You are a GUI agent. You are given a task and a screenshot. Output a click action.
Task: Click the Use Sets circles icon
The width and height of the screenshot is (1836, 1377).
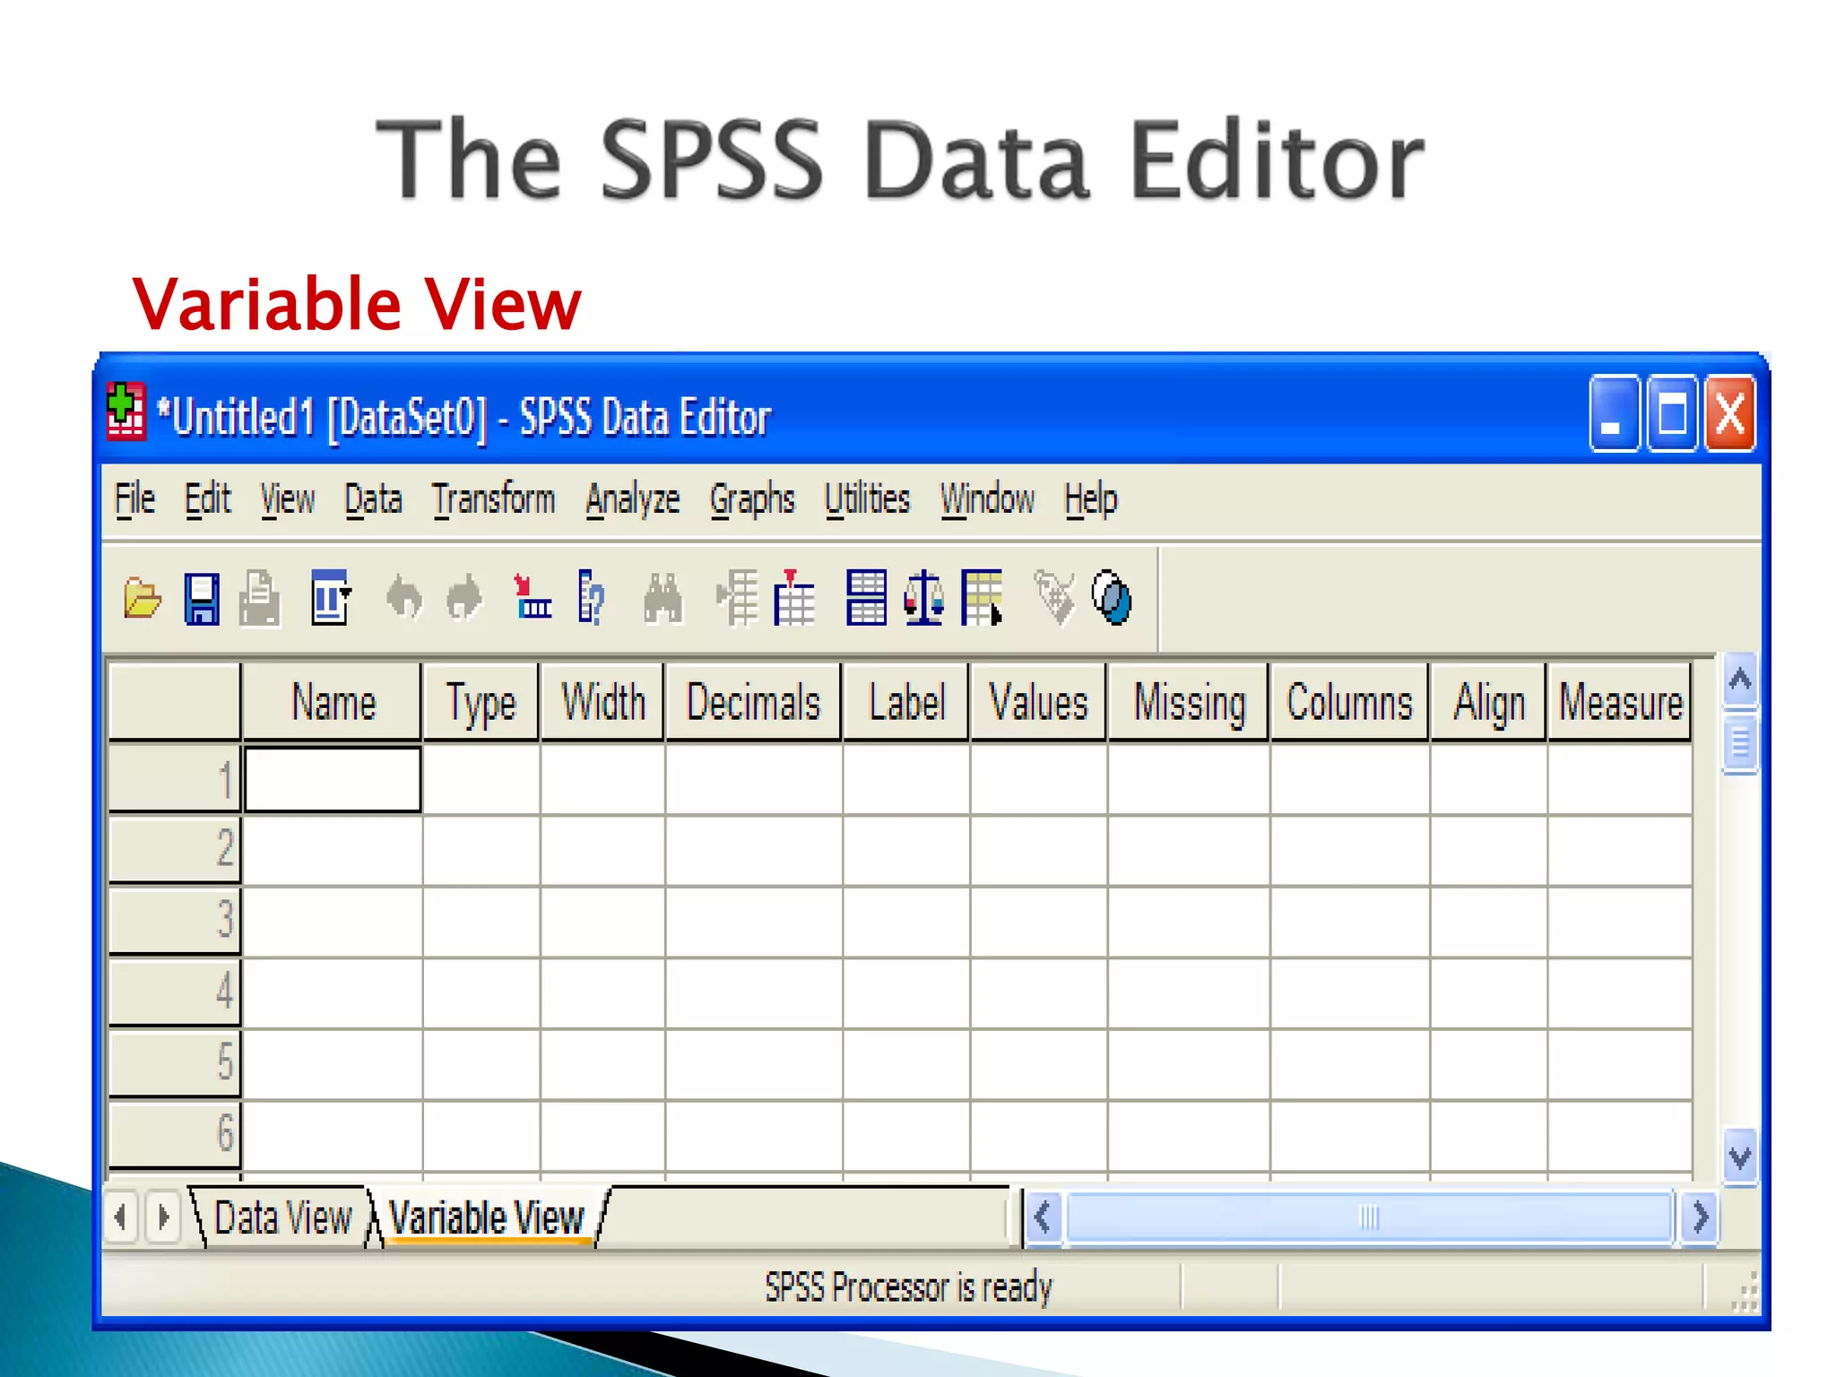coord(1112,598)
